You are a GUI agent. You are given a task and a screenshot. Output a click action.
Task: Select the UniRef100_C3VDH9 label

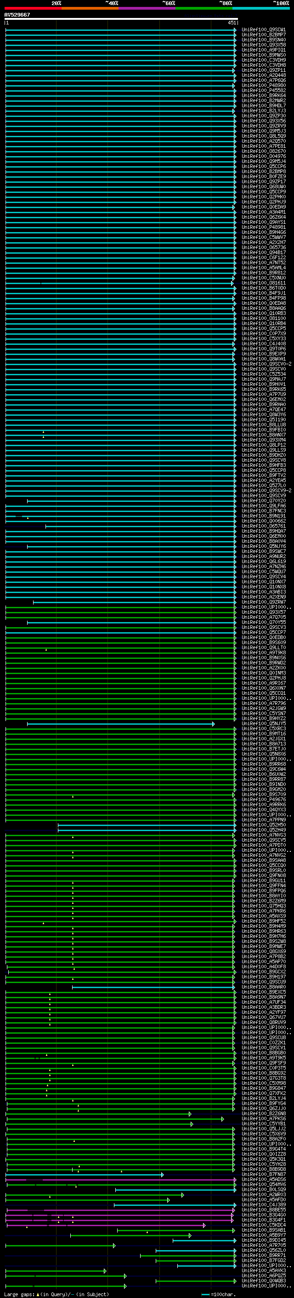(x=263, y=60)
